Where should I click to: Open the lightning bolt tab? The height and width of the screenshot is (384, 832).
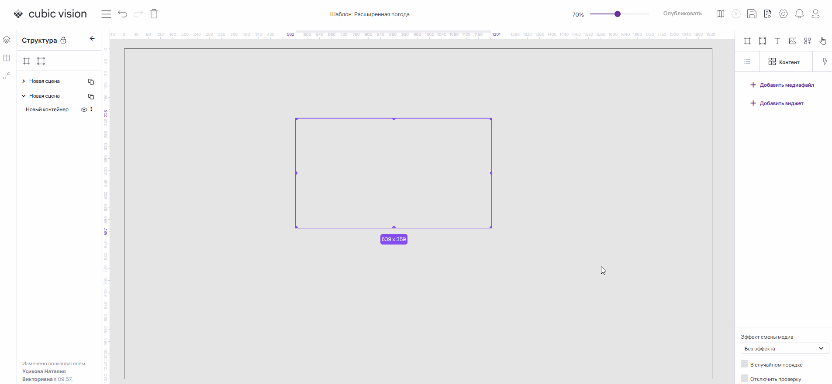pyautogui.click(x=825, y=62)
